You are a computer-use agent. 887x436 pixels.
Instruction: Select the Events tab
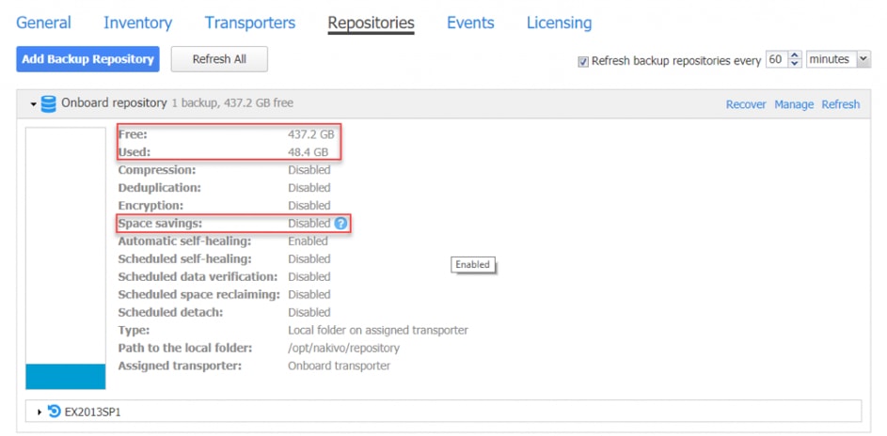(x=470, y=23)
